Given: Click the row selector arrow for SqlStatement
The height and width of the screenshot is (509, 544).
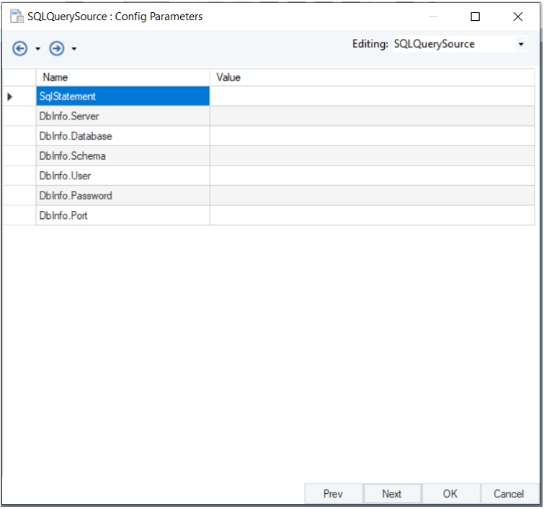Looking at the screenshot, I should [x=9, y=96].
